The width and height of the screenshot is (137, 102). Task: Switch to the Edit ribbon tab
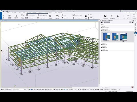pyautogui.click(x=19, y=13)
